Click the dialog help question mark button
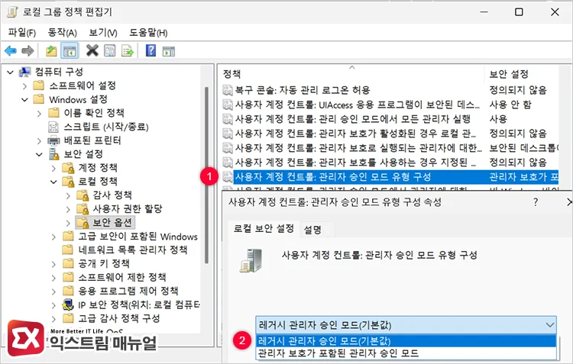The image size is (573, 364). [536, 202]
